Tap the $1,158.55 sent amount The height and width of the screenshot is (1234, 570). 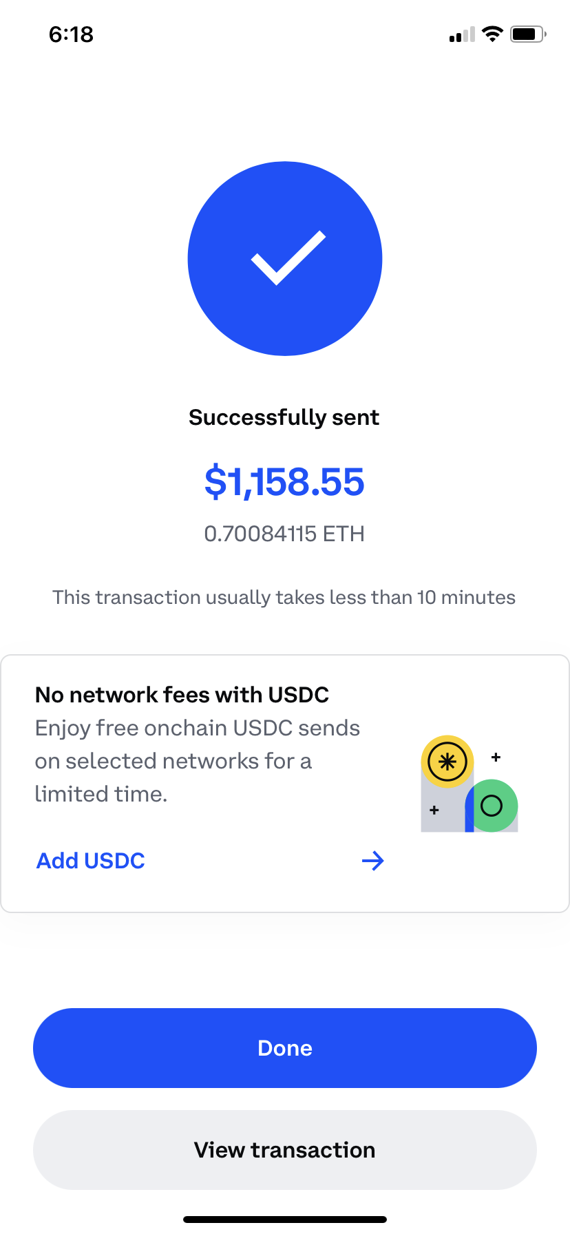[284, 482]
